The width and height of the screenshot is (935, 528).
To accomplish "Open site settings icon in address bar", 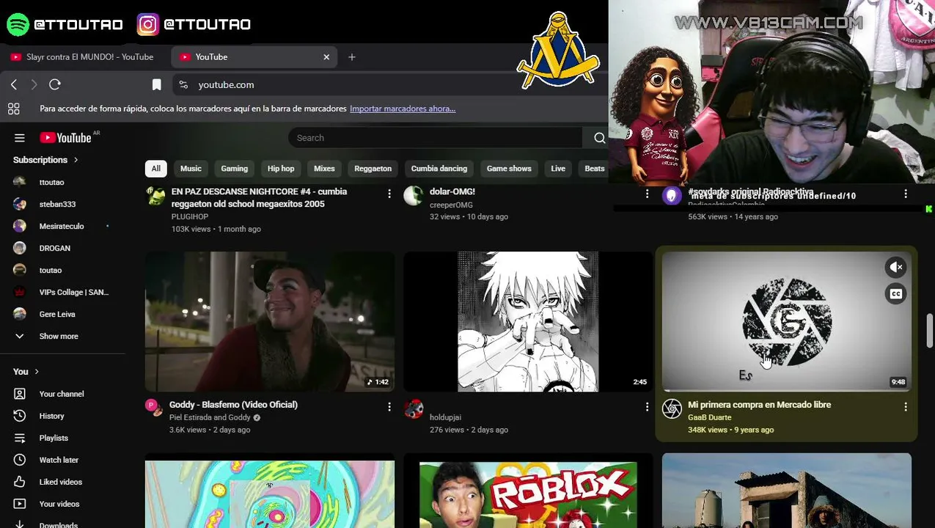I will click(x=183, y=85).
